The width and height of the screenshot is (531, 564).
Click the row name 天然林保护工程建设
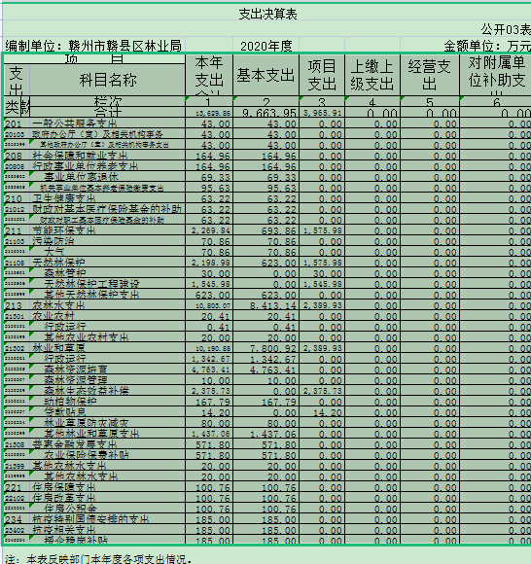click(91, 284)
